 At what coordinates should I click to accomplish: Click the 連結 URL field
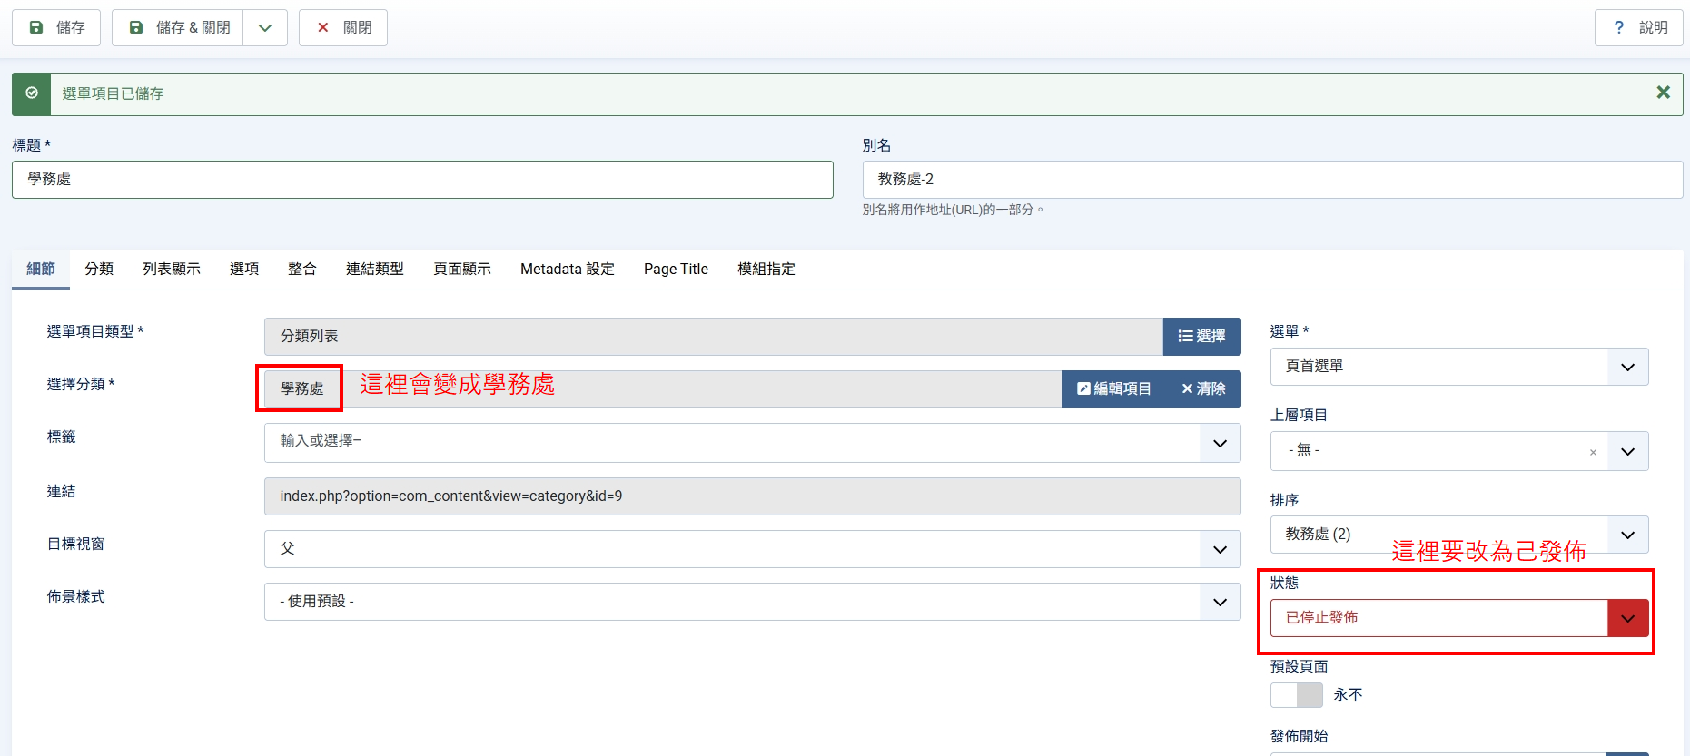752,496
